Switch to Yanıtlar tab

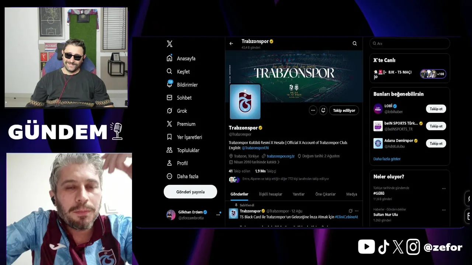(299, 194)
